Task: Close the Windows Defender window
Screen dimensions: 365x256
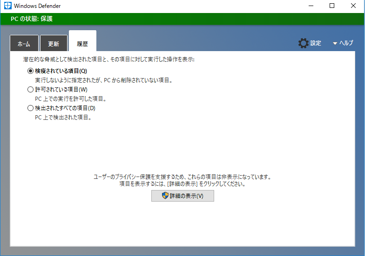Action: pos(353,6)
